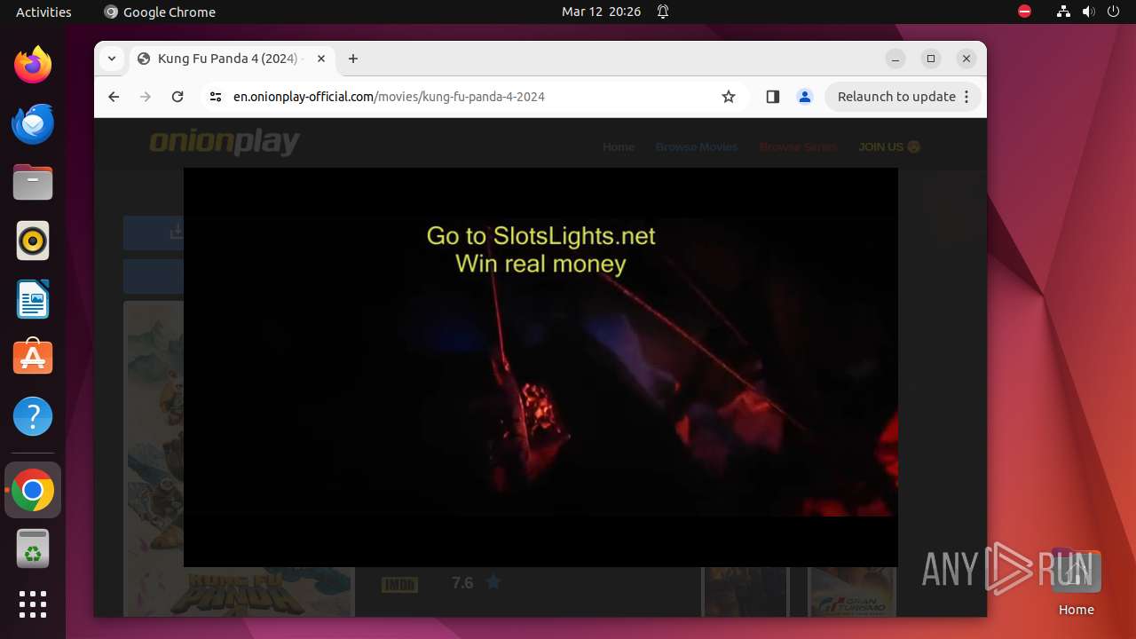
Task: Click the red do-not-disturb tray icon
Action: click(x=1024, y=12)
